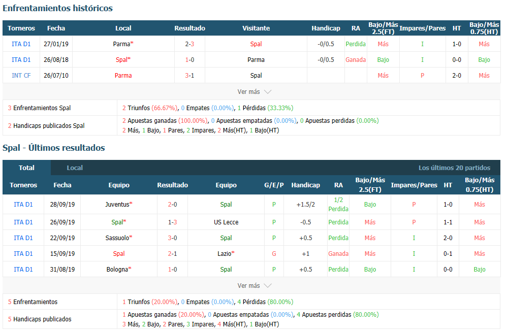
Task: Open ITA D1 link for 31/08/19 match
Action: [23, 270]
